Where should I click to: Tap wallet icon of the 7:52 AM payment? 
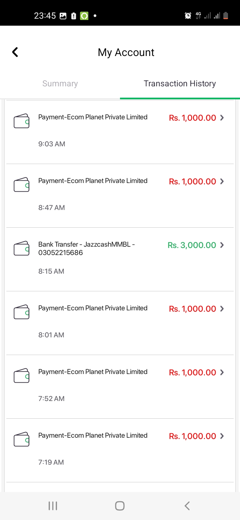22,376
